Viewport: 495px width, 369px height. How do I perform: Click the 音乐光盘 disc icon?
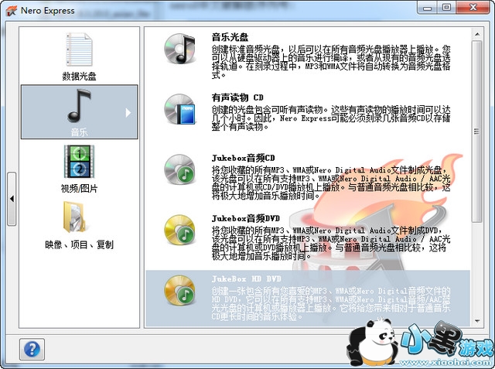pos(179,49)
